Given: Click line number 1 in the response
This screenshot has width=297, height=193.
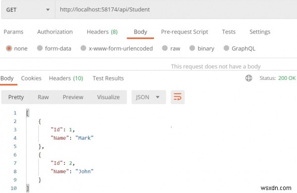Looking at the screenshot, I should click(x=15, y=113).
